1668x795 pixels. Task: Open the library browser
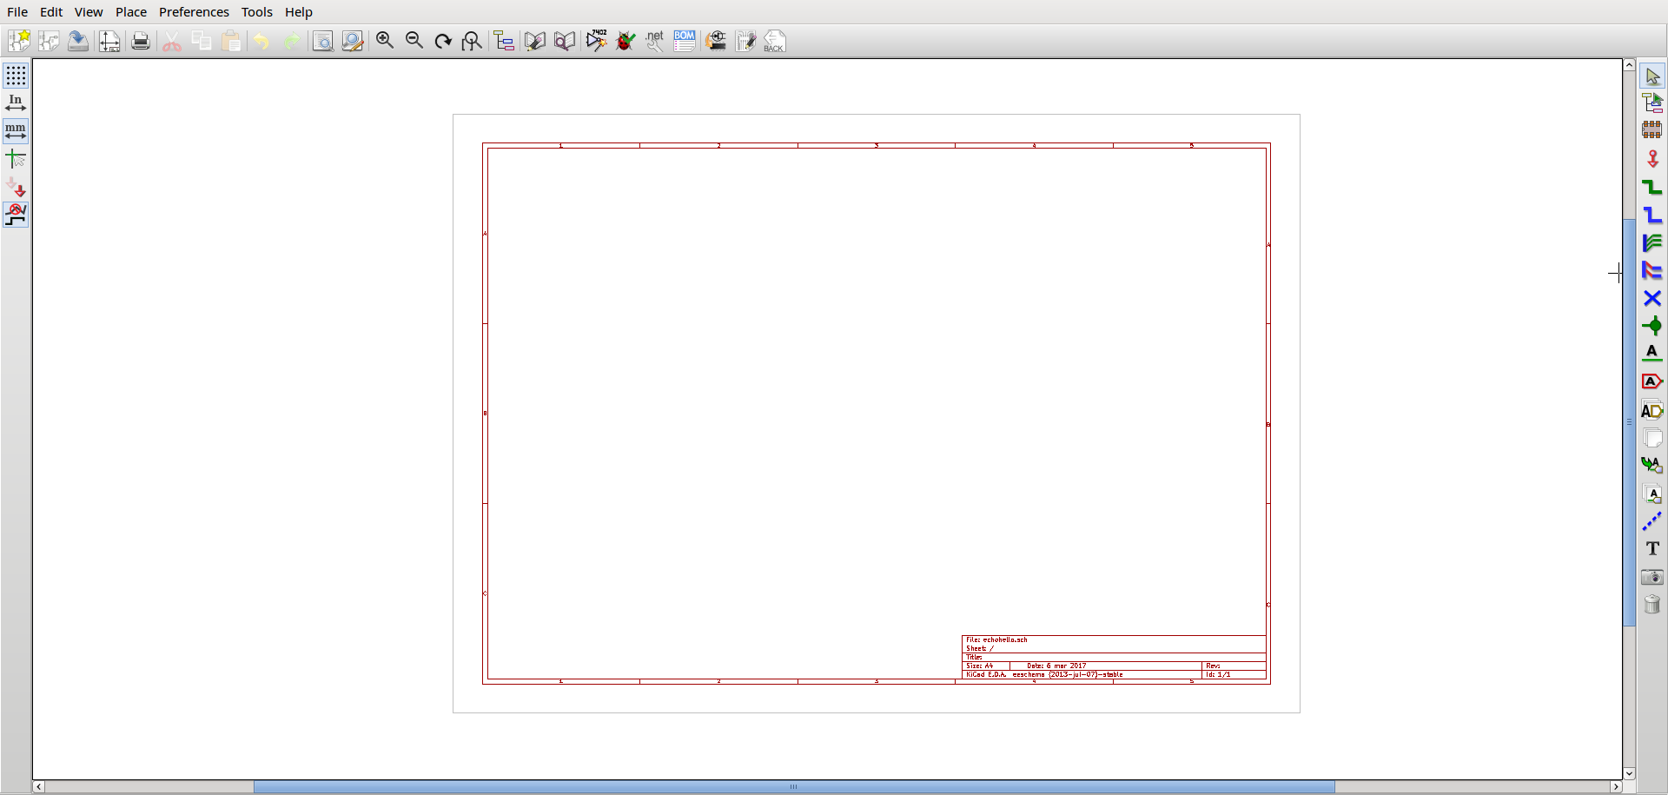click(x=565, y=41)
